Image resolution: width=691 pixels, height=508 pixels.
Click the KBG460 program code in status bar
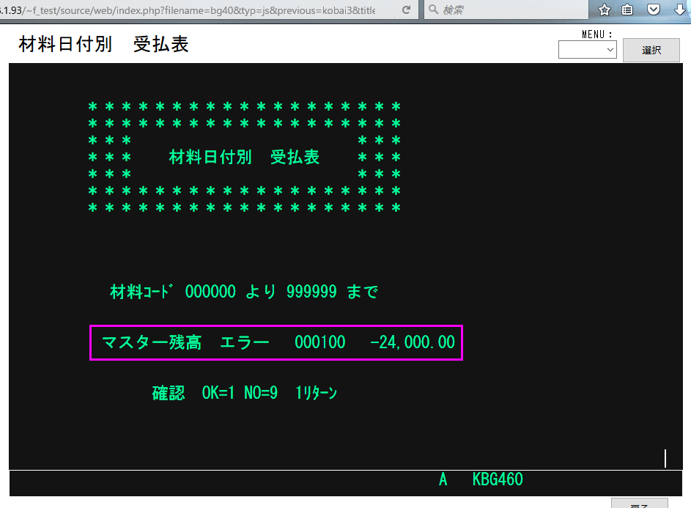tap(498, 480)
